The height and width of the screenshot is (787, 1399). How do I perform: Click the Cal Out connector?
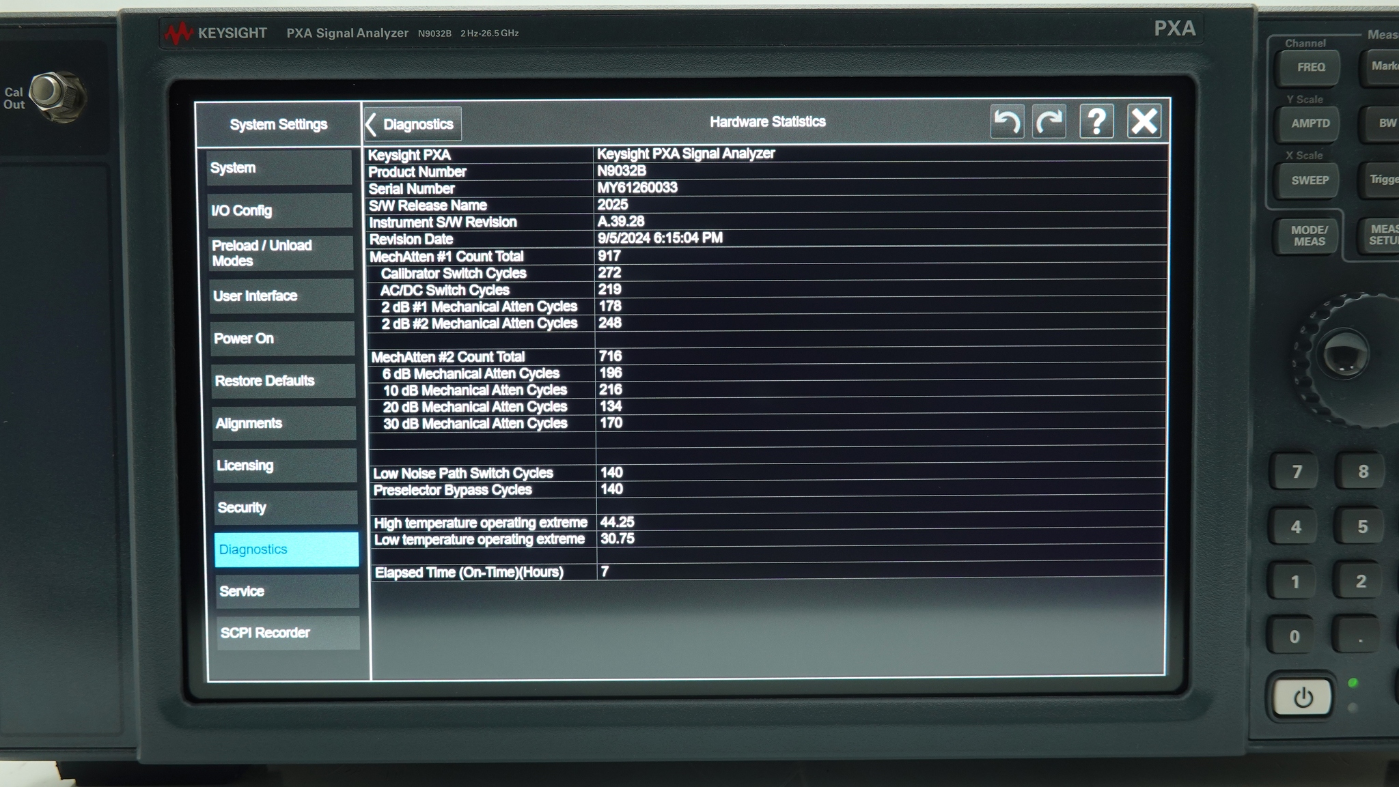(57, 95)
